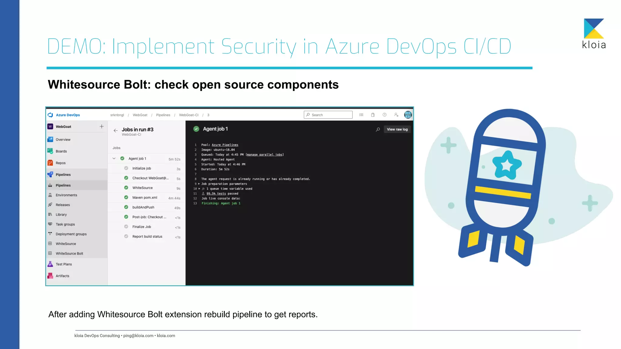Screen dimensions: 621x349
Task: Click the plus icon next to WebGoat
Action: tap(102, 126)
